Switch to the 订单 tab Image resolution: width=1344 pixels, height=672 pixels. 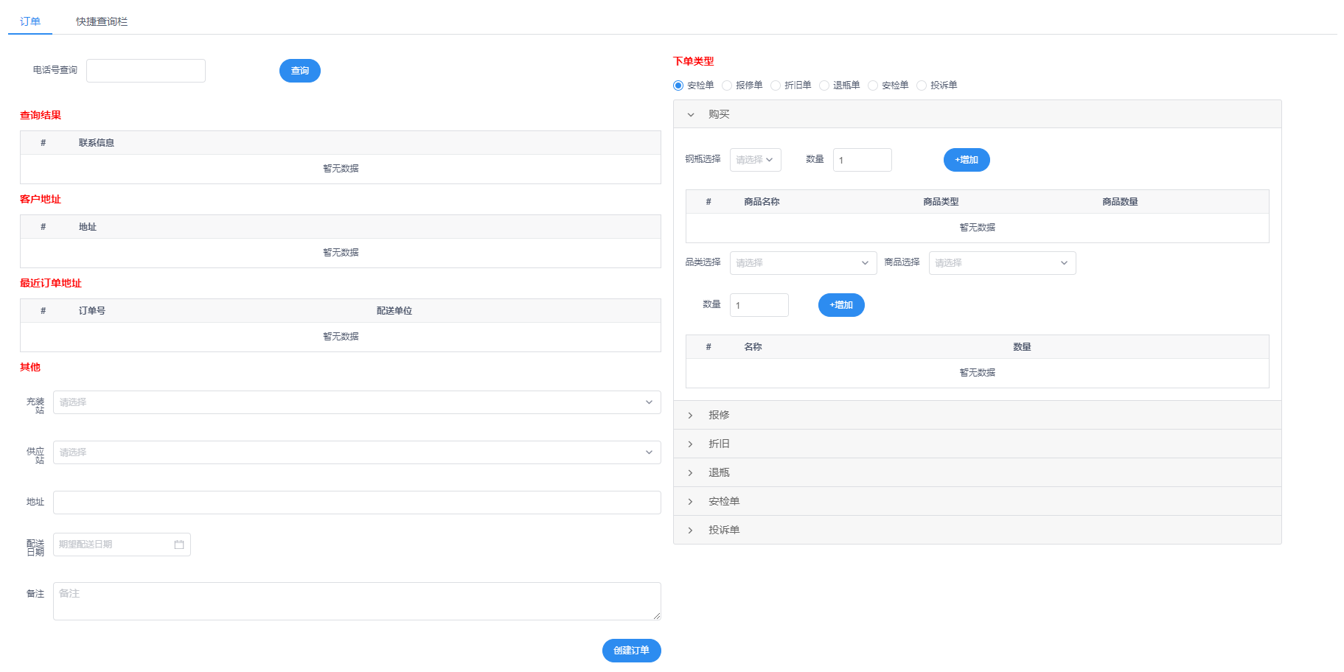[x=30, y=21]
